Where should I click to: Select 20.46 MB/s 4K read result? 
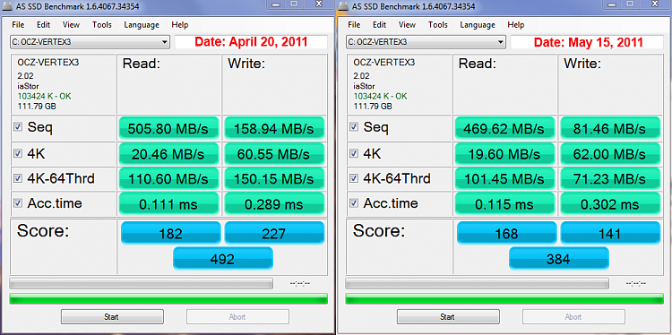click(x=168, y=154)
